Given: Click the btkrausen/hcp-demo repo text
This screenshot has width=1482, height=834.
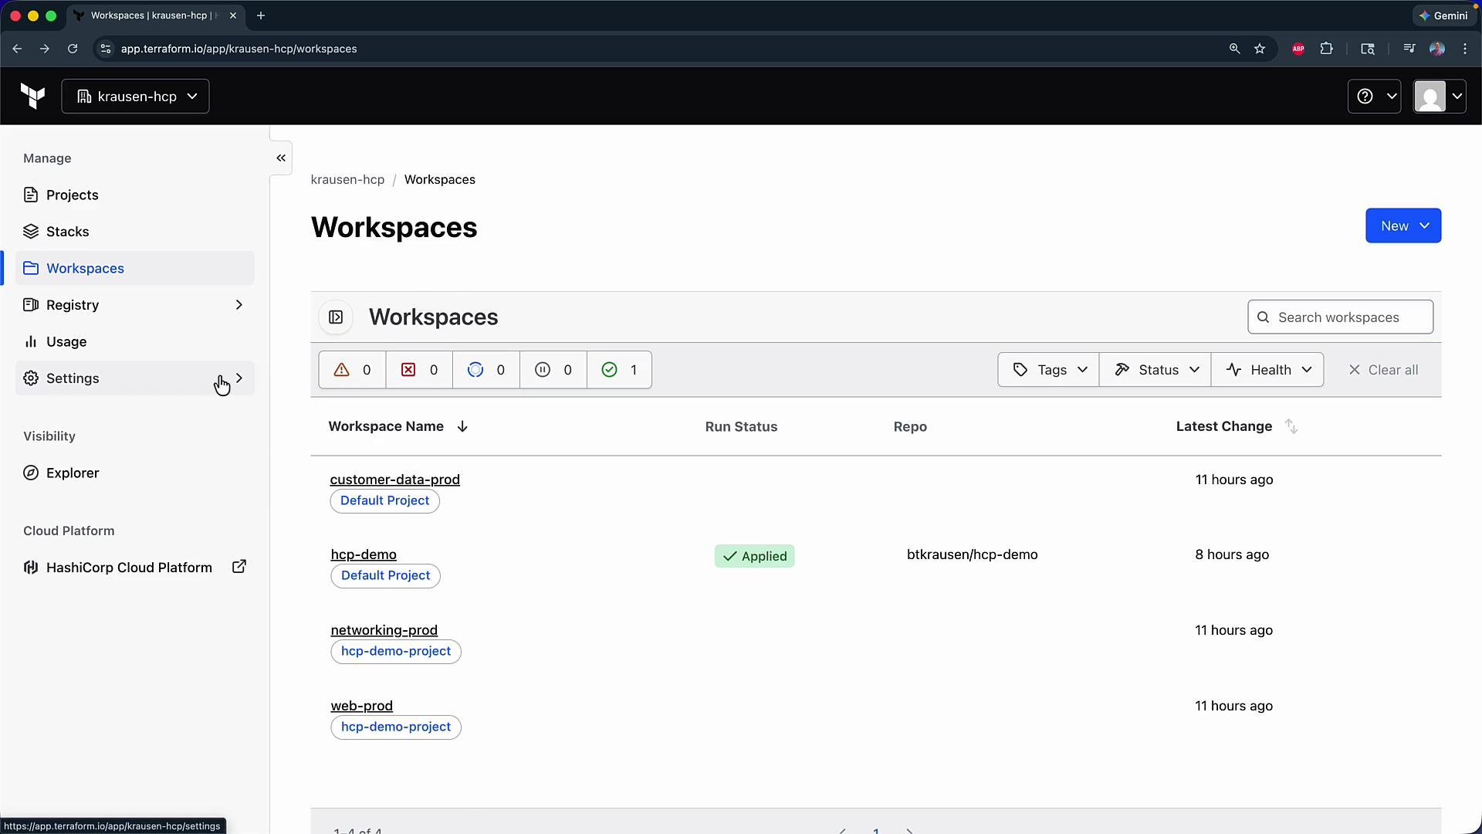Looking at the screenshot, I should (x=972, y=554).
